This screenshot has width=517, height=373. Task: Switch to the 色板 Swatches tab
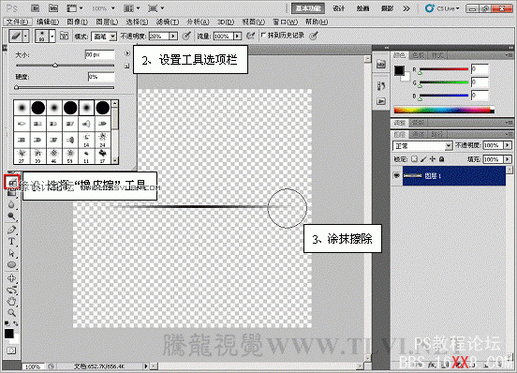coord(418,55)
